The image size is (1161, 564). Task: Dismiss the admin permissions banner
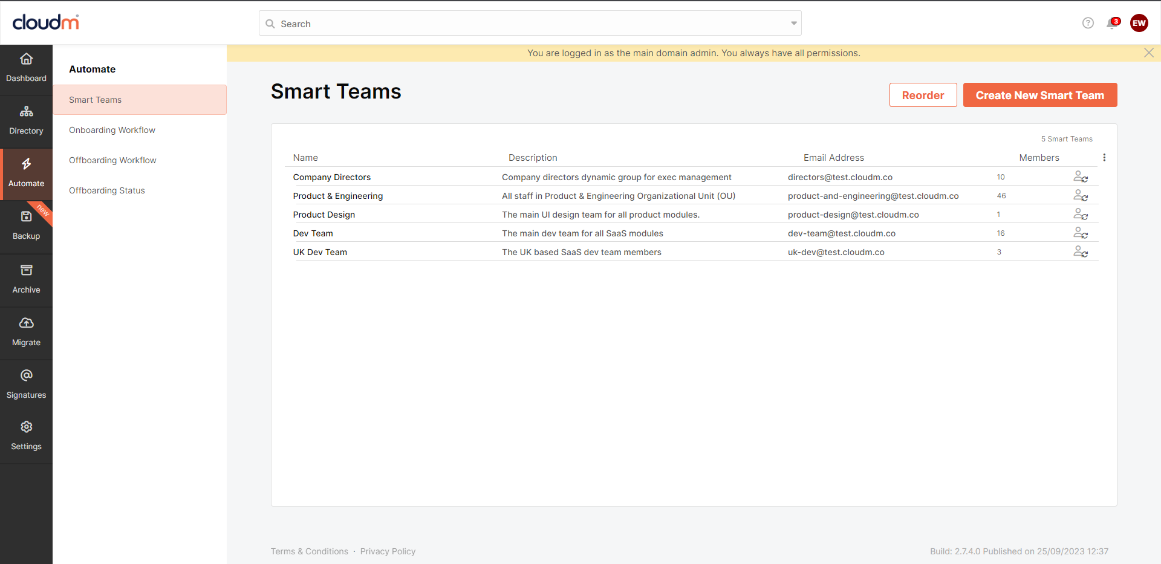point(1149,53)
